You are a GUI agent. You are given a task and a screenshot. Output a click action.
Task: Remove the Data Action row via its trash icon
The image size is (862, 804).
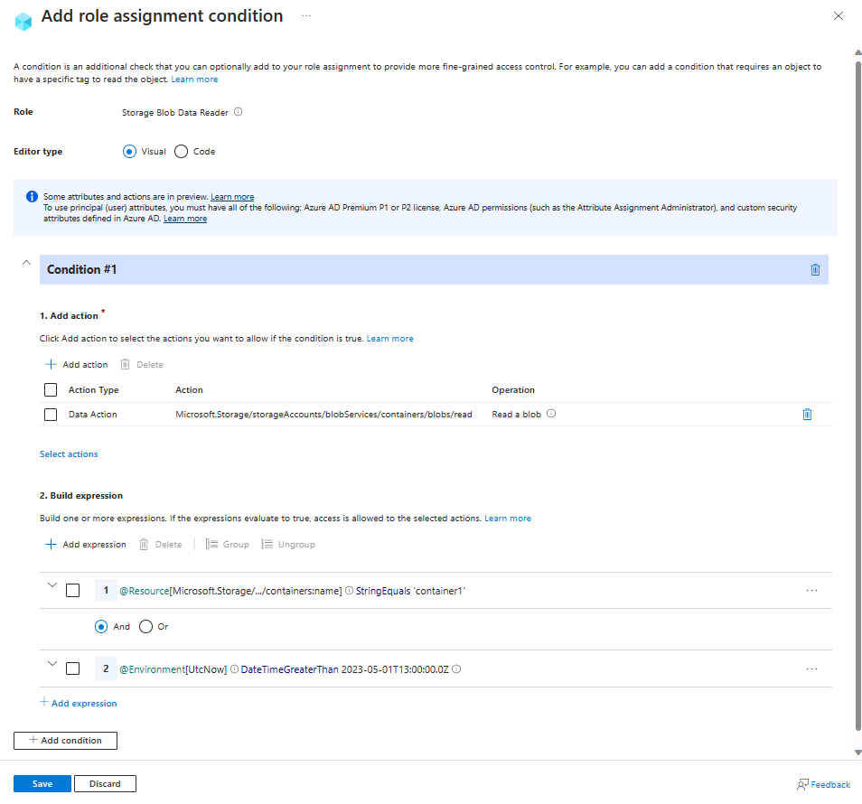(807, 414)
